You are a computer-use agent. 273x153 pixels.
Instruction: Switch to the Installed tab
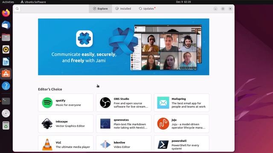(x=123, y=8)
